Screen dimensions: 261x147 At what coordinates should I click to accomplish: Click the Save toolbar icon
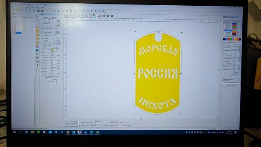(x=21, y=11)
